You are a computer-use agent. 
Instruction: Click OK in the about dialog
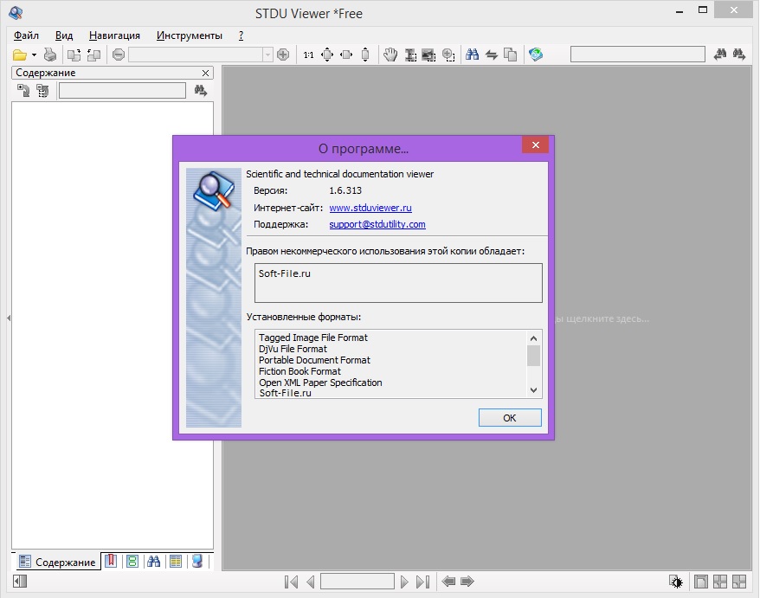pos(510,418)
